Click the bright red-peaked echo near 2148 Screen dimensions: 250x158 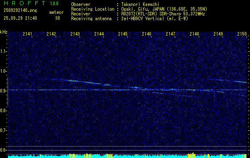[191, 90]
